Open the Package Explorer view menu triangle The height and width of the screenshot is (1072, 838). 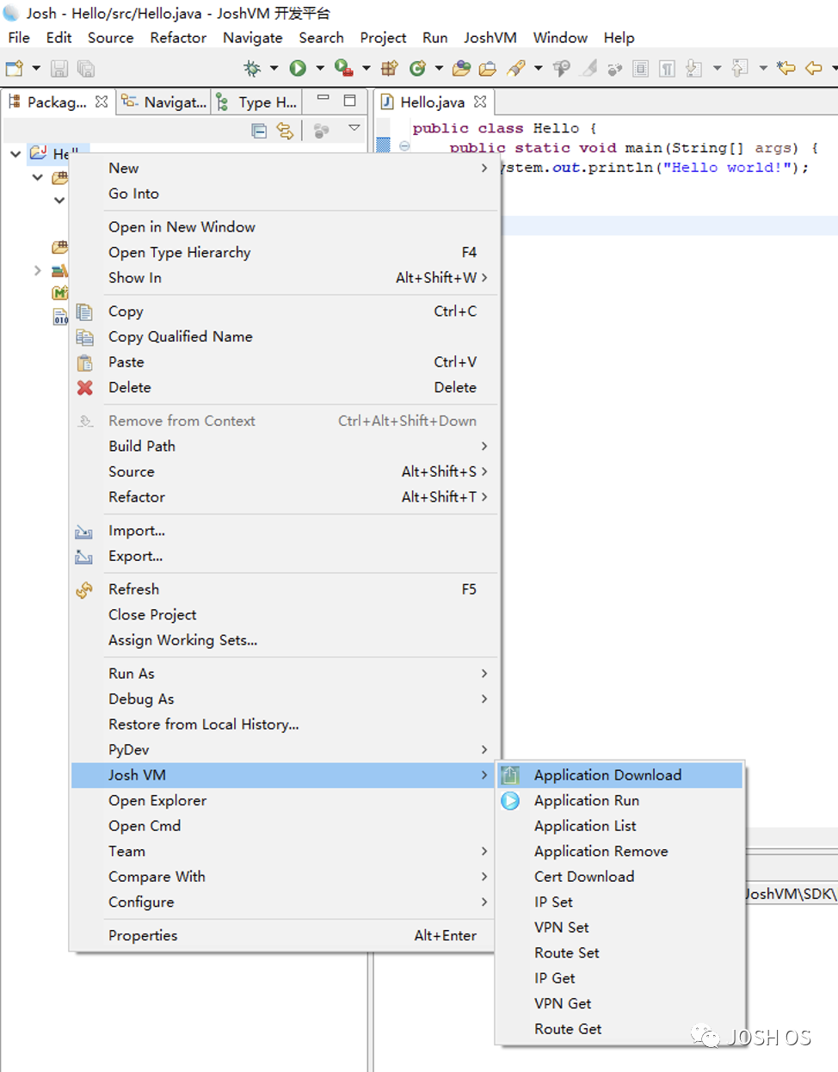point(354,128)
